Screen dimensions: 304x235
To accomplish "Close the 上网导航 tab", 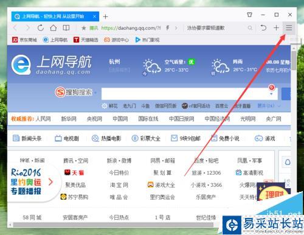I will pos(94,16).
